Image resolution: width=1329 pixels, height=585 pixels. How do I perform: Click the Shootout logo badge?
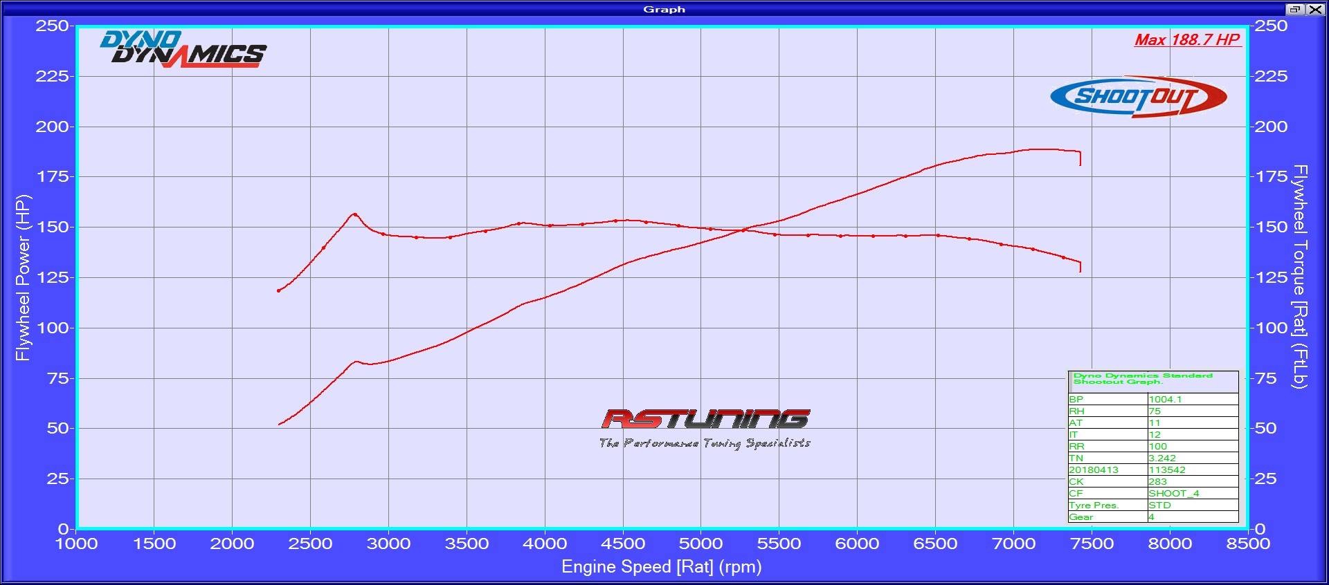tap(1138, 96)
